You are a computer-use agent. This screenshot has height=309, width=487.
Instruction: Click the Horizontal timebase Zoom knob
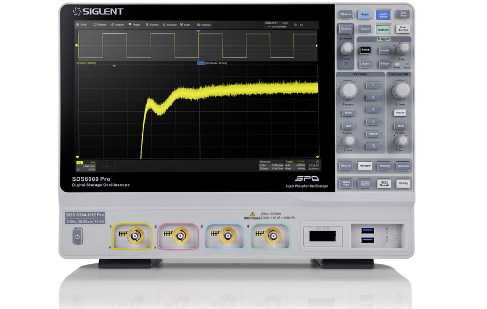[x=401, y=90]
